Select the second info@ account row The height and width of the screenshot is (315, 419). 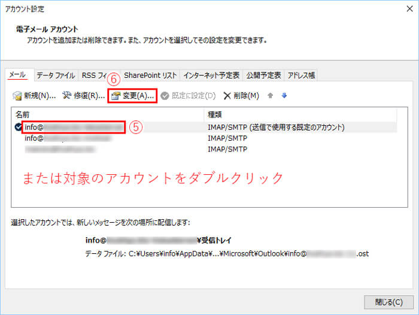click(x=205, y=138)
